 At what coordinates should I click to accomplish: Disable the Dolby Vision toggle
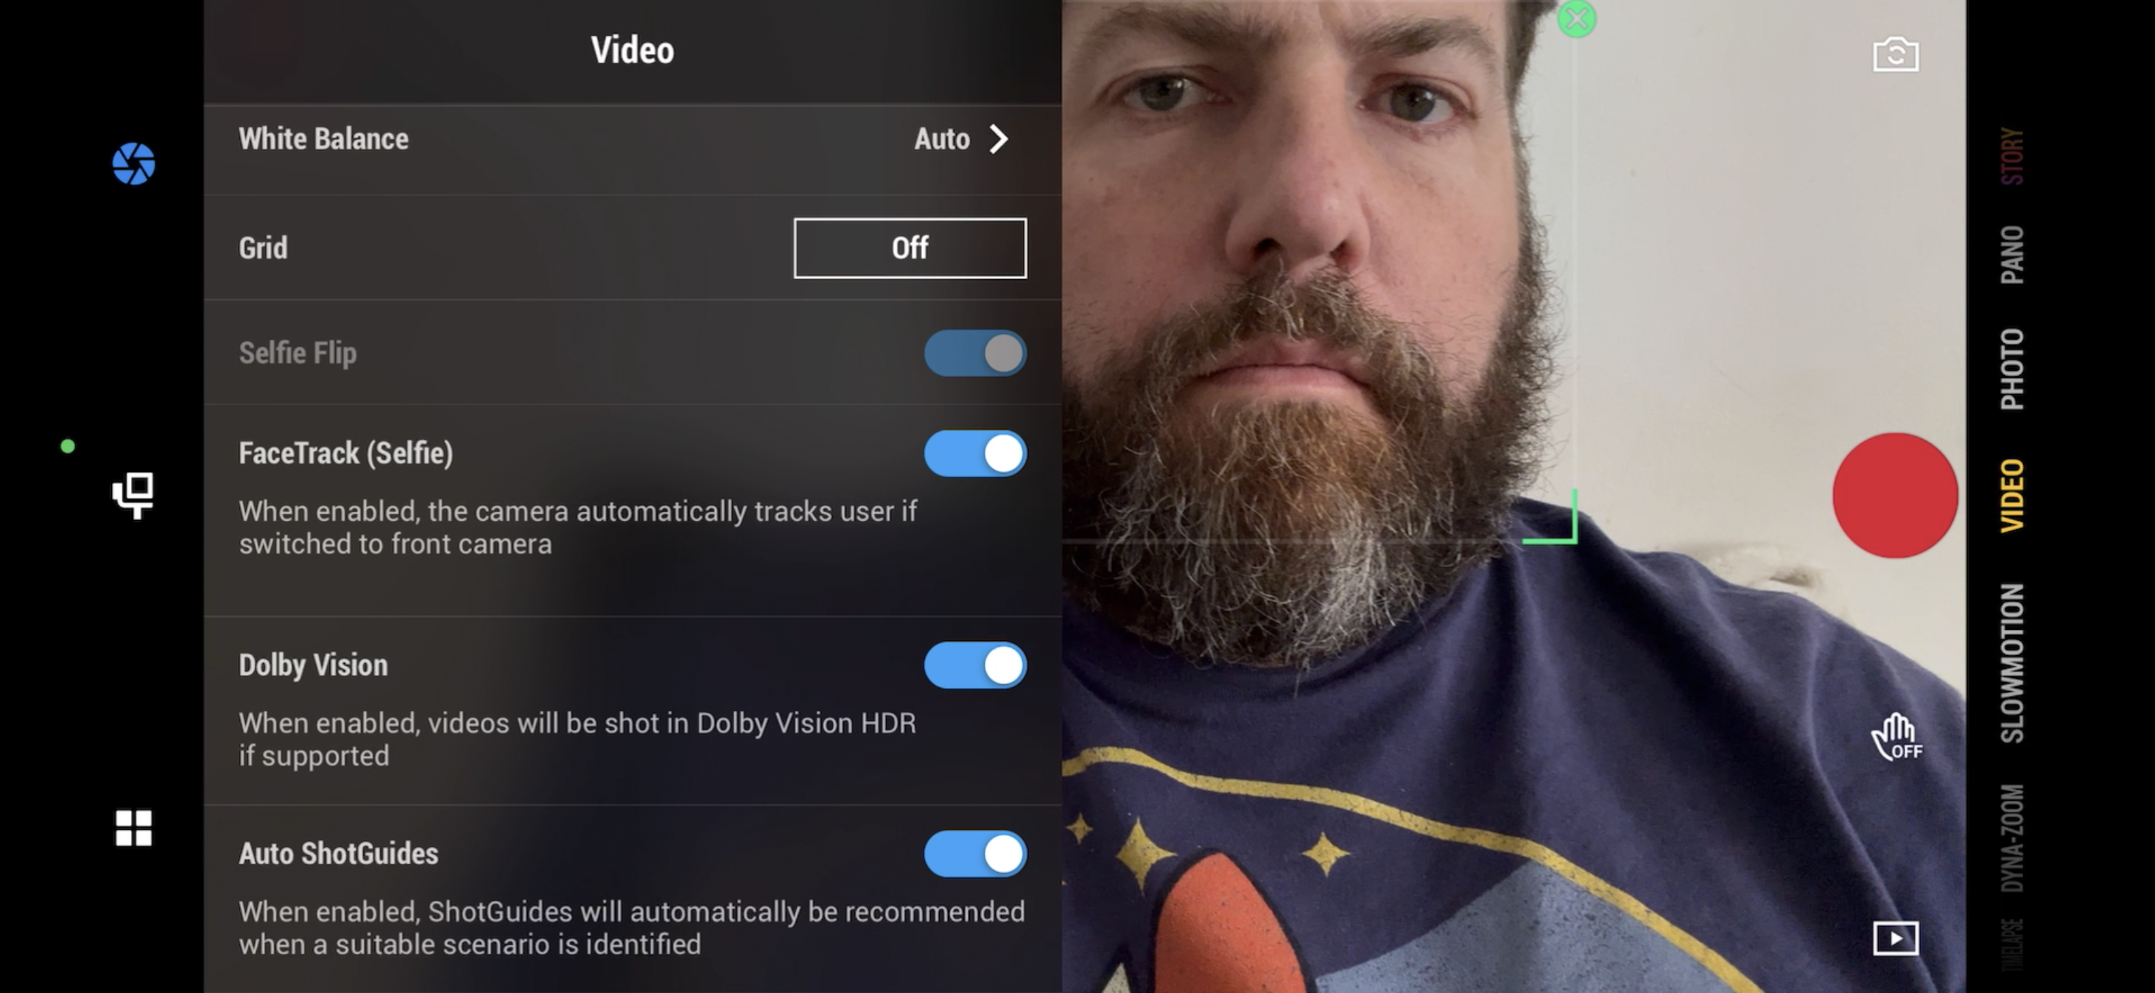point(977,664)
